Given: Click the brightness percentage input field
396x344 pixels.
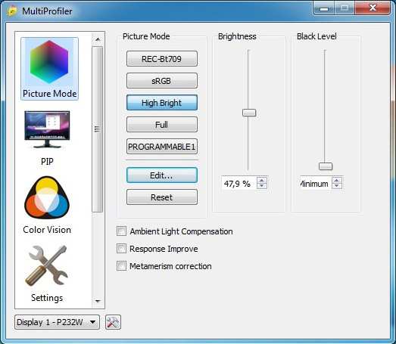Looking at the screenshot, I should (239, 184).
